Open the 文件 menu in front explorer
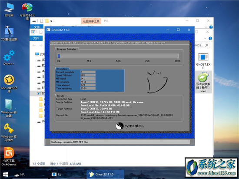 [x=36, y=38]
